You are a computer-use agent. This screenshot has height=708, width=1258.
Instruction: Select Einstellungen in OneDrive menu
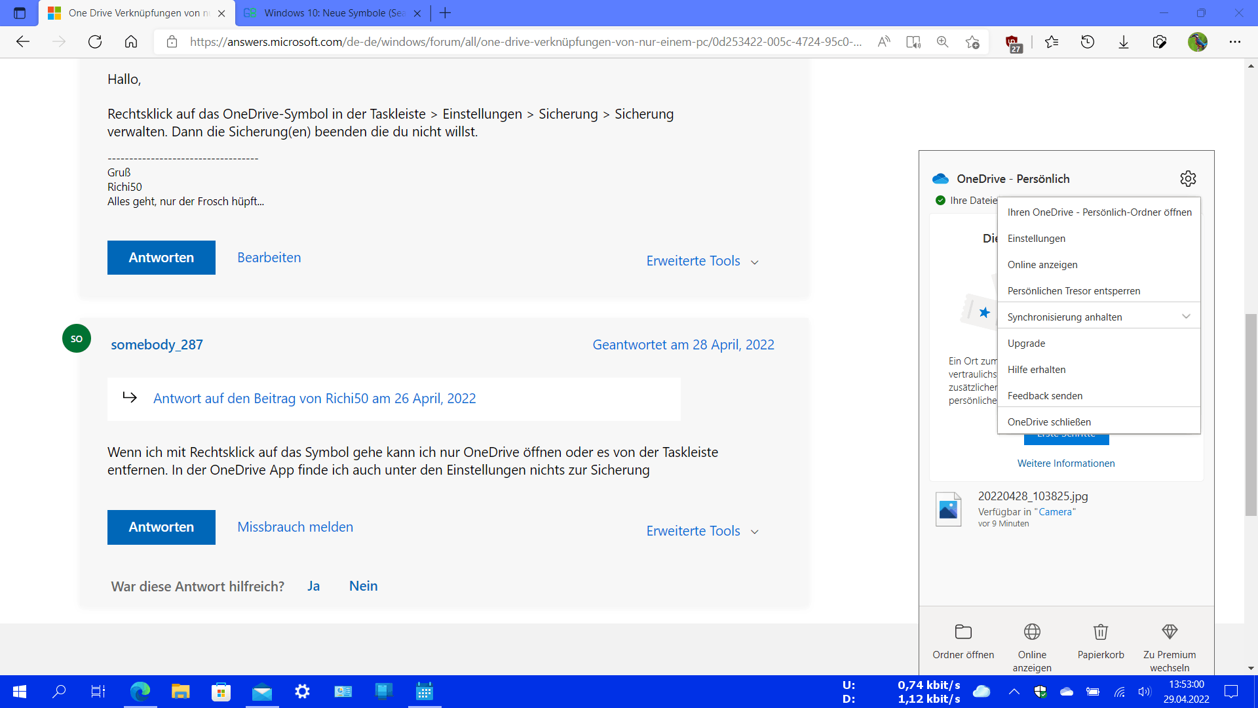click(x=1037, y=239)
